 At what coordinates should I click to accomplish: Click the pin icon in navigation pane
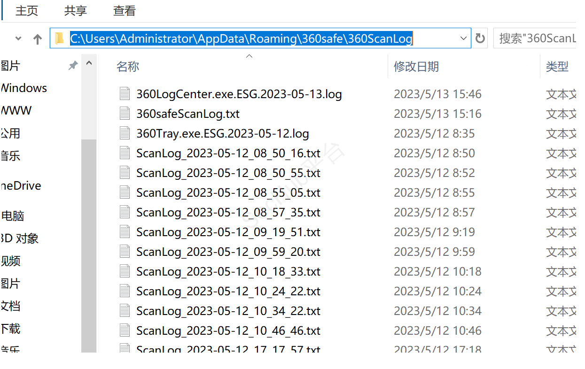pos(73,66)
